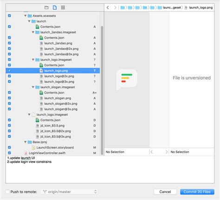
Task: Select launch_jiandao@2x.png in file tree
Action: point(61,49)
